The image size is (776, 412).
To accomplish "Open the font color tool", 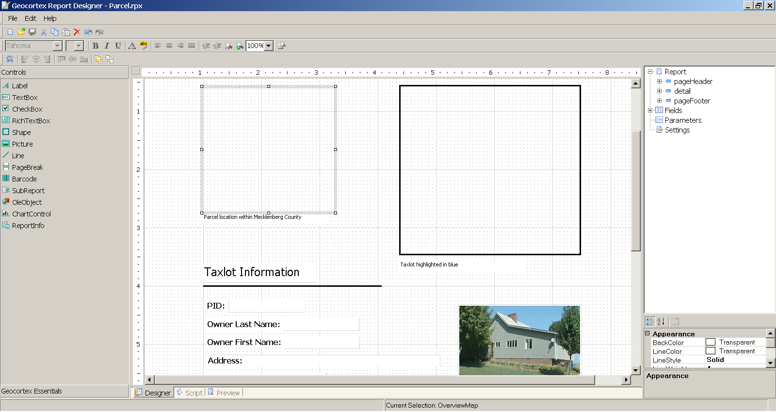I will (x=132, y=46).
